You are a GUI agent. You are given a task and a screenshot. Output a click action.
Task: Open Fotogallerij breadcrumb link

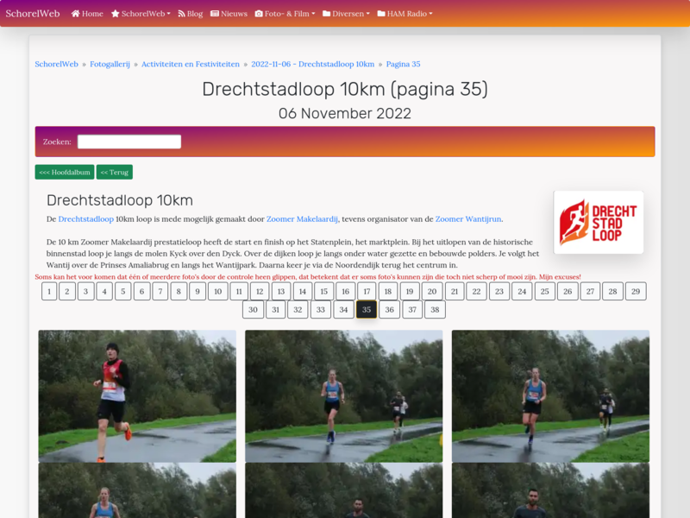[110, 64]
